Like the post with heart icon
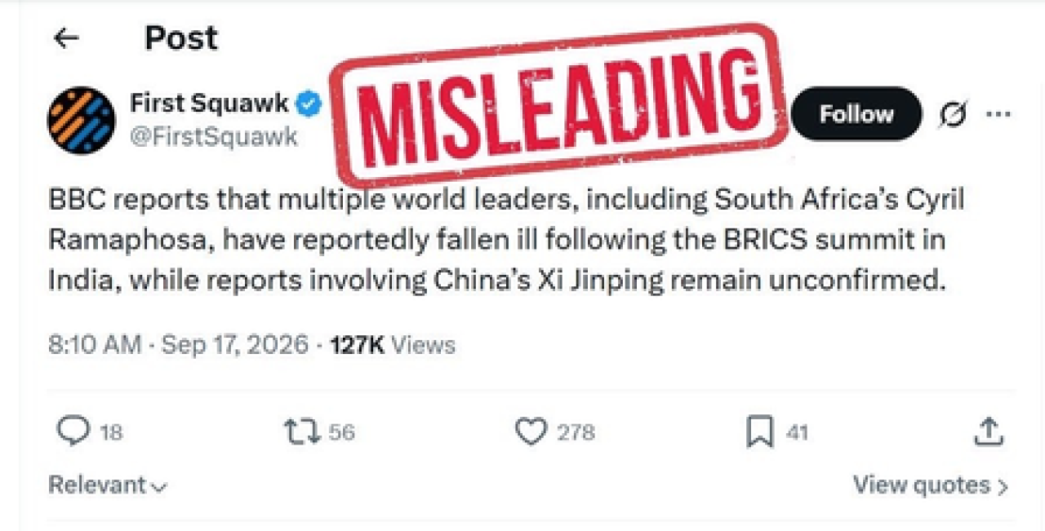 tap(531, 431)
